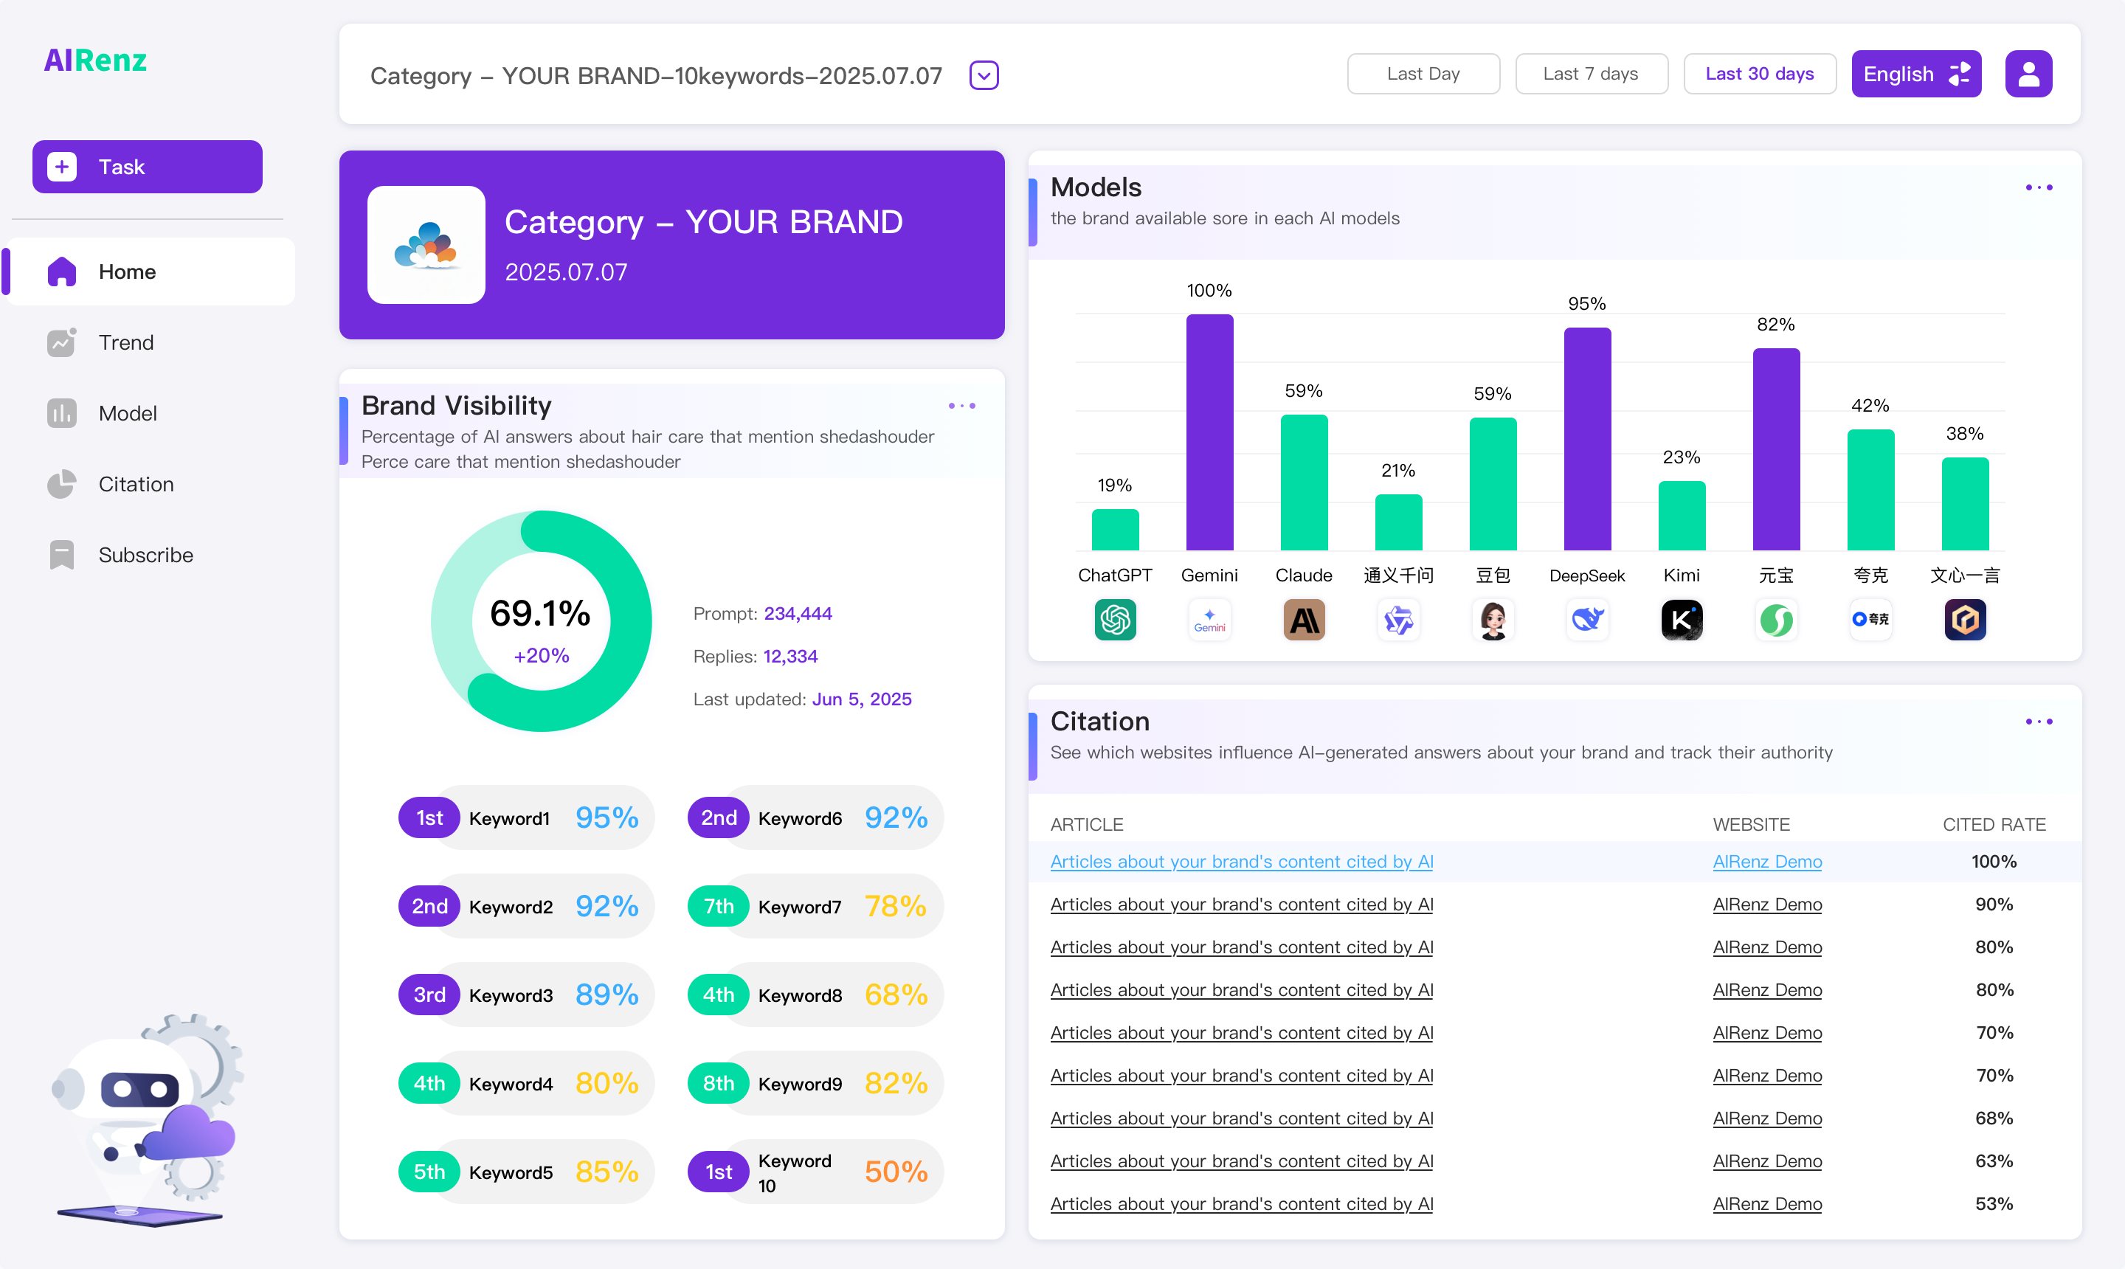Viewport: 2125px width, 1269px height.
Task: Create a new Task
Action: (x=147, y=167)
